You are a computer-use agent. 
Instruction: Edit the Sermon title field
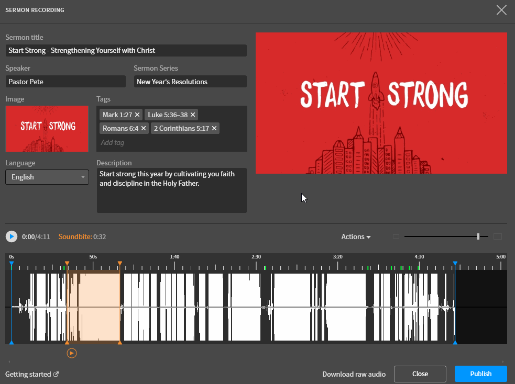point(126,51)
